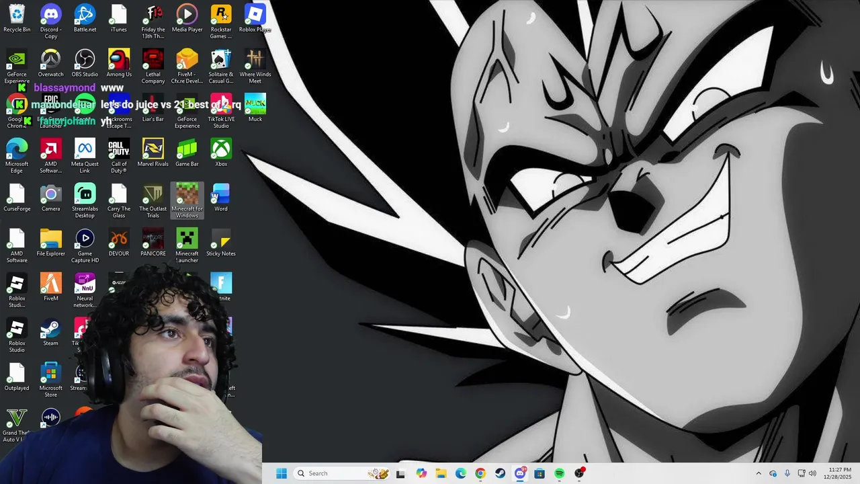Open File Explorer desktop icon
This screenshot has height=484, width=860.
pos(50,243)
